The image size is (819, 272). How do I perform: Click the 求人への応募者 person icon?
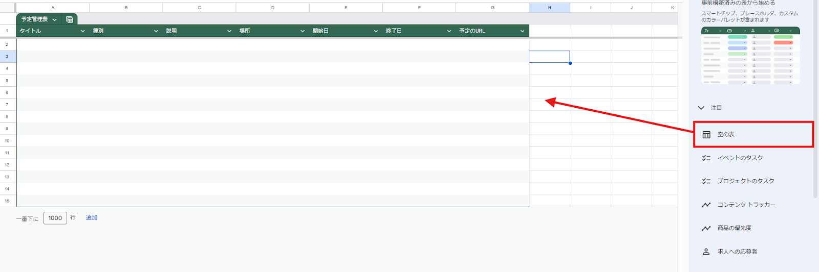706,252
